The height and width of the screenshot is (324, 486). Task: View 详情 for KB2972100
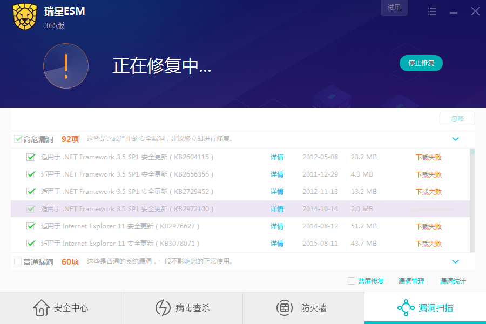click(x=277, y=209)
